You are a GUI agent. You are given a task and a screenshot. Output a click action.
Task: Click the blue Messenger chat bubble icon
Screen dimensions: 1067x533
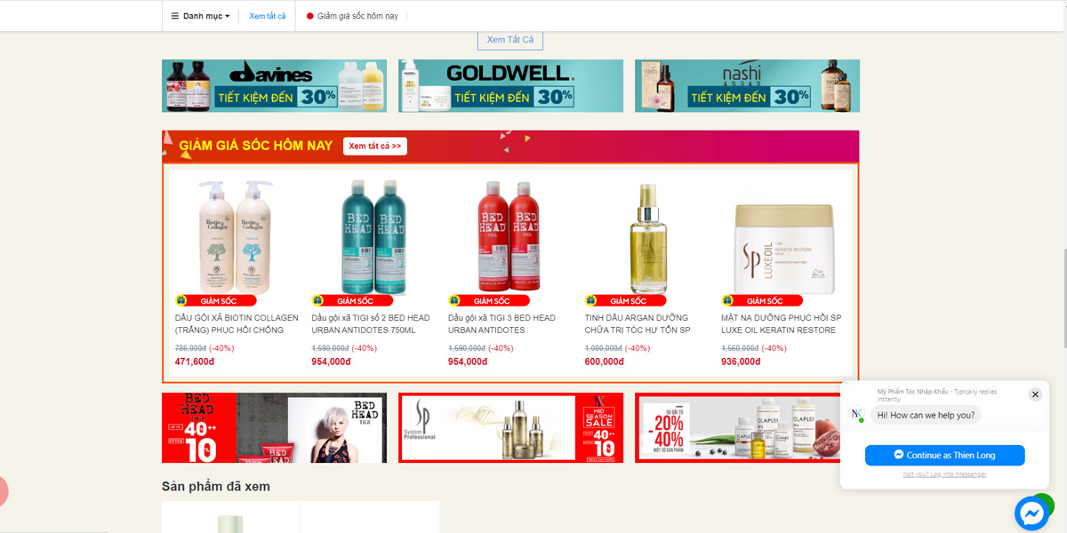[1031, 513]
